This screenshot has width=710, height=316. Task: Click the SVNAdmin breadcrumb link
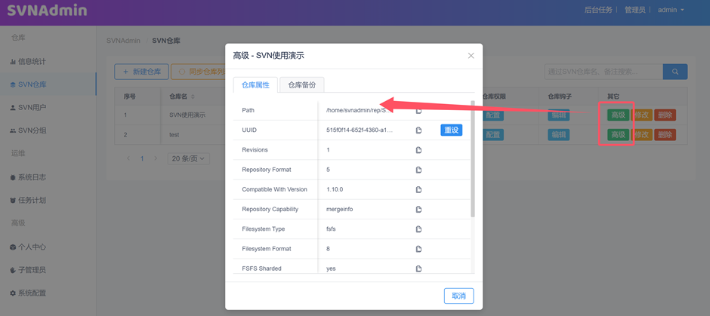[124, 40]
